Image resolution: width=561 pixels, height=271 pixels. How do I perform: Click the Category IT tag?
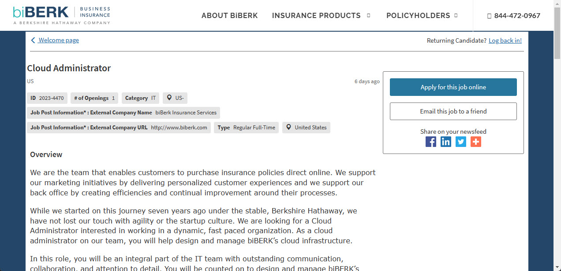(x=140, y=98)
